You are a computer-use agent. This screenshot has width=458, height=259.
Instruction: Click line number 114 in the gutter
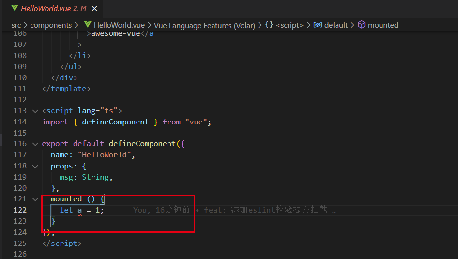pyautogui.click(x=20, y=122)
